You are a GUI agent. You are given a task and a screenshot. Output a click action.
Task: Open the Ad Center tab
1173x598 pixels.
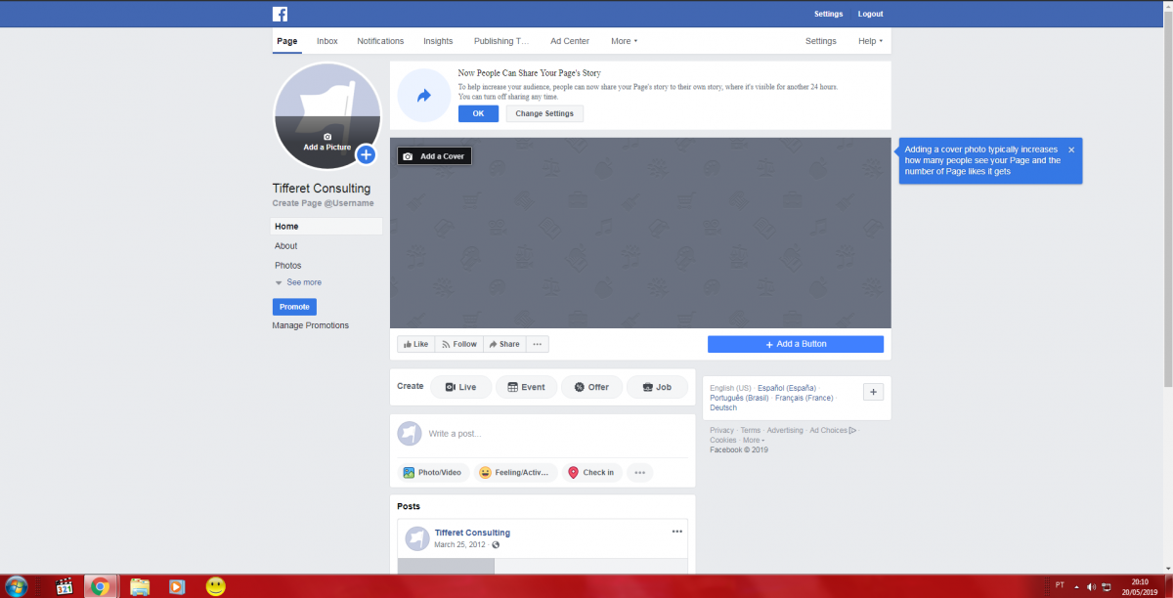pyautogui.click(x=570, y=41)
